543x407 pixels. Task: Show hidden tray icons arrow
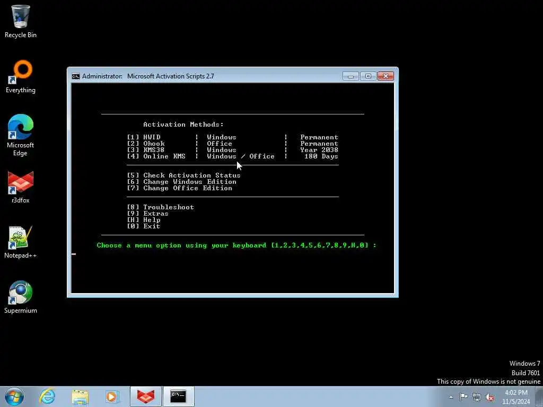451,397
